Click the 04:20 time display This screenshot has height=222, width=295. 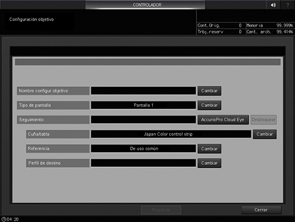[13, 219]
